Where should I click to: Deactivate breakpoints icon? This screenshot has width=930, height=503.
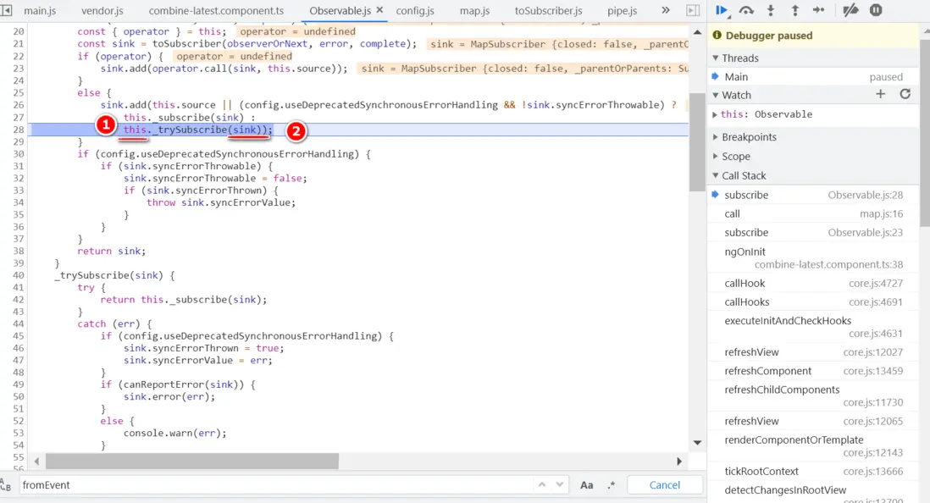point(850,10)
